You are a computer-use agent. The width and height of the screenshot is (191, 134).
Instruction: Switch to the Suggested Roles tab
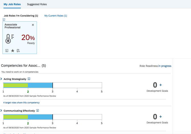pos(37,4)
